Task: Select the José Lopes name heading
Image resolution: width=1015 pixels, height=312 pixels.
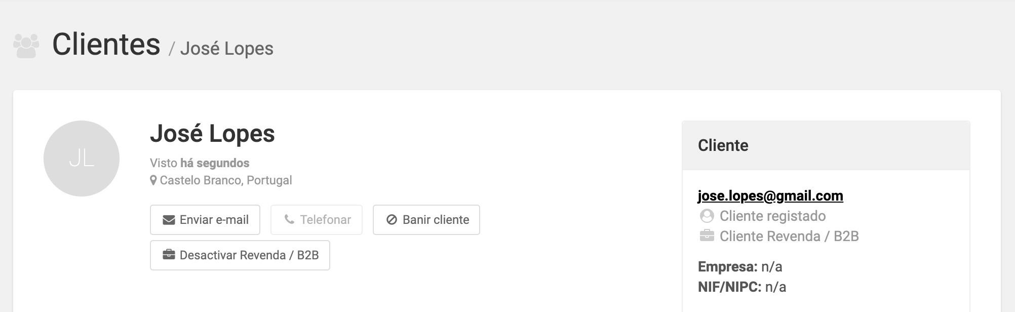Action: [212, 134]
